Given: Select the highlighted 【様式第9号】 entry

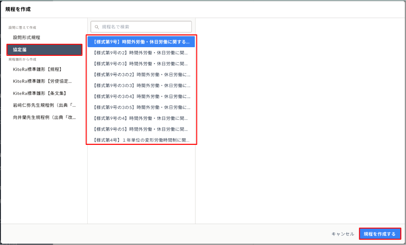Looking at the screenshot, I should 141,42.
